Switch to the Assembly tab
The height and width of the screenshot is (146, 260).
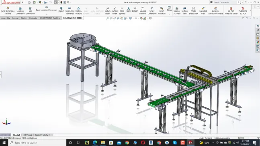[6, 18]
